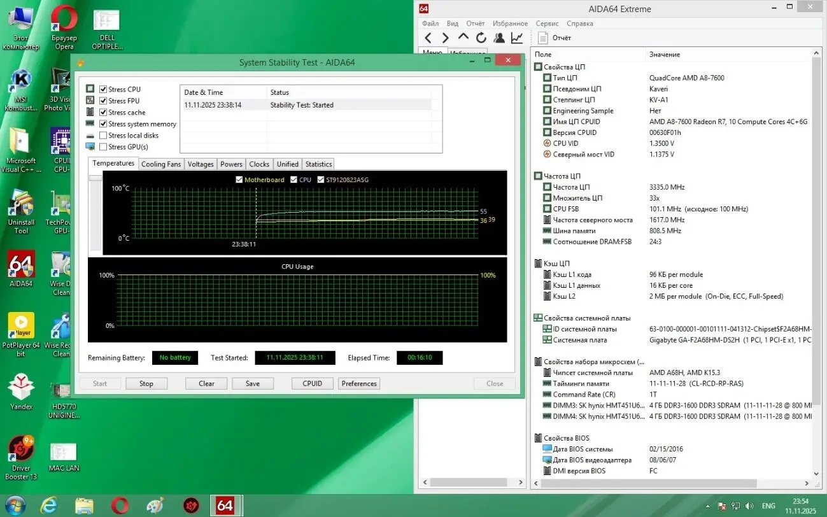Click the CPU chip icon beside Stress CPU
Image resolution: width=827 pixels, height=517 pixels.
click(89, 89)
